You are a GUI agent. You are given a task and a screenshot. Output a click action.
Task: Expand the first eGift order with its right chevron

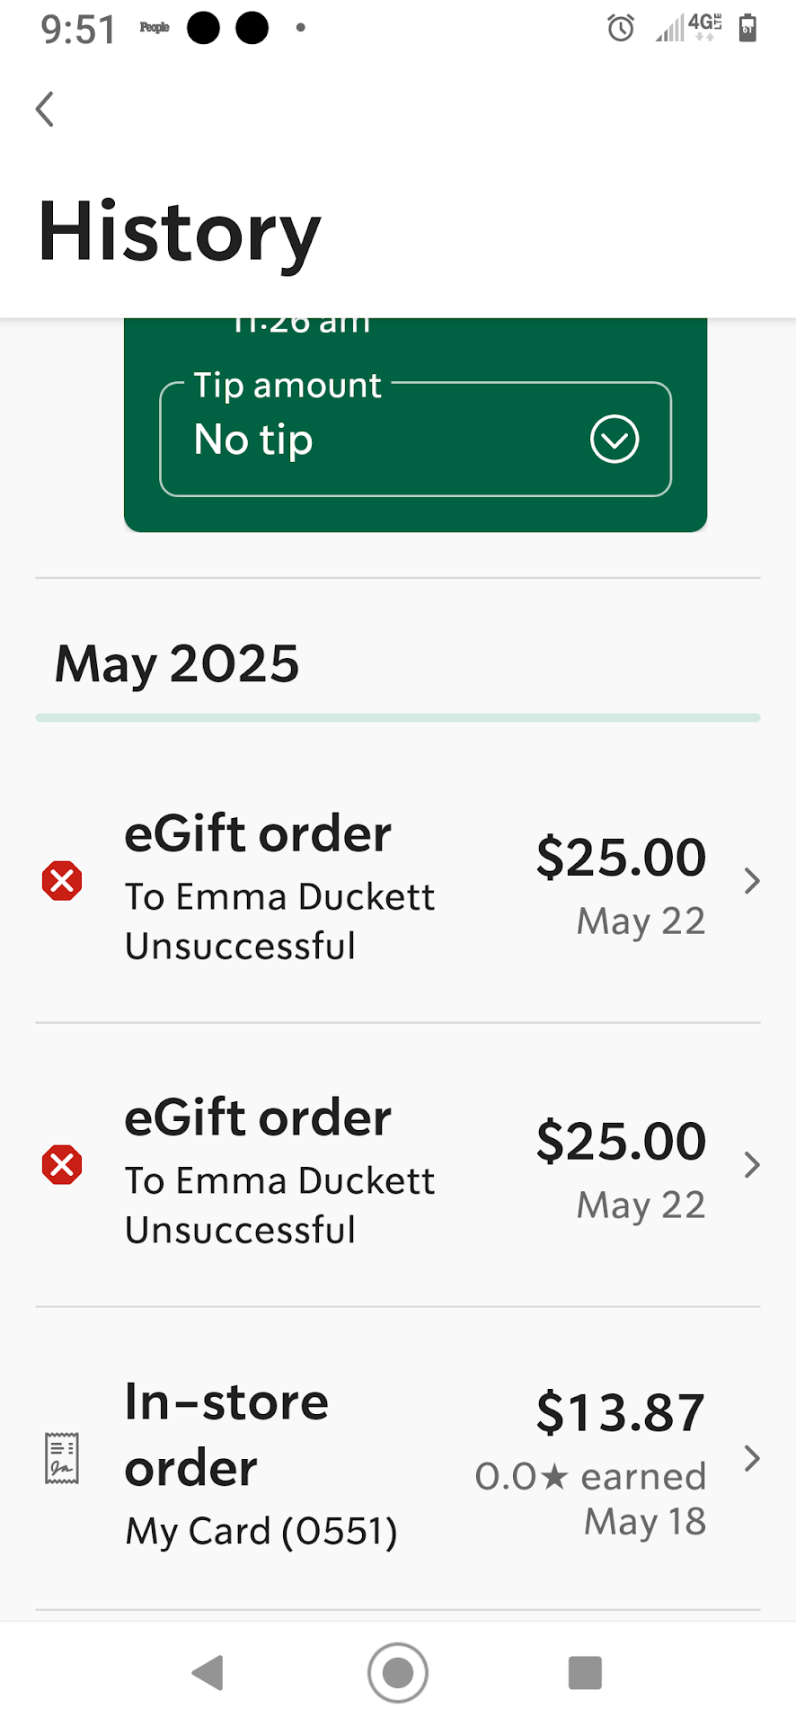pyautogui.click(x=752, y=881)
